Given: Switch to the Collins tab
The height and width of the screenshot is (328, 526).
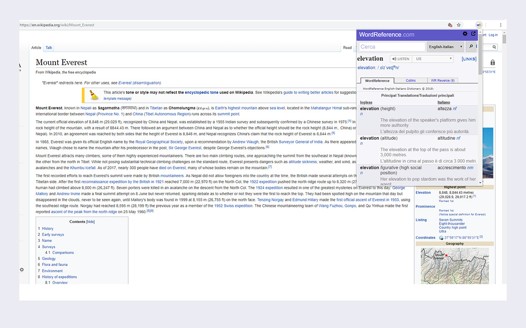Looking at the screenshot, I should click(411, 81).
